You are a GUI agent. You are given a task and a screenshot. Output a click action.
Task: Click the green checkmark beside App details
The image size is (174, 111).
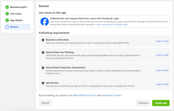point(7,20)
